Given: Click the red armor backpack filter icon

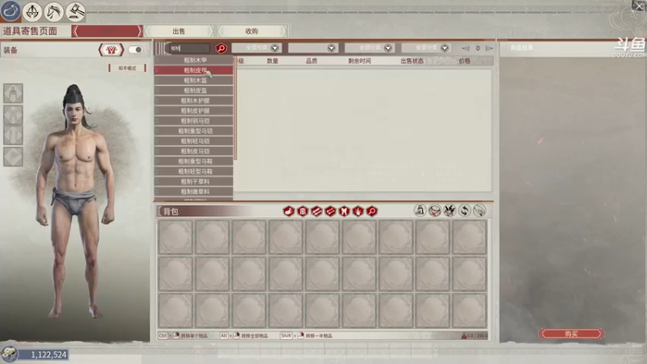Looking at the screenshot, I should coord(345,211).
